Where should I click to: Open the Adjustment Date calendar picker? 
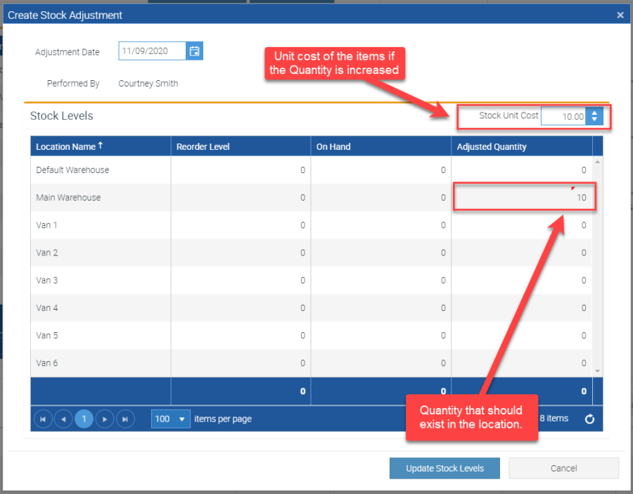click(194, 51)
